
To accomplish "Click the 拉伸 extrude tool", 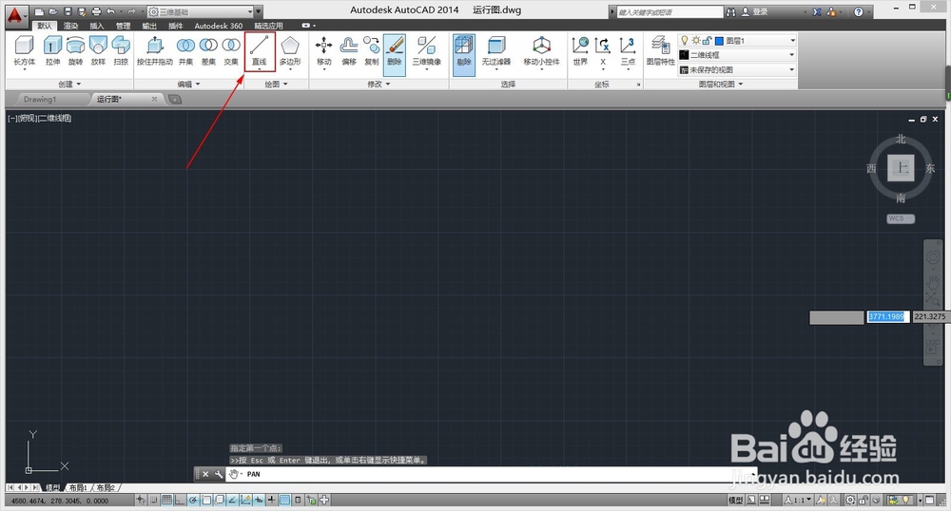I will (52, 51).
